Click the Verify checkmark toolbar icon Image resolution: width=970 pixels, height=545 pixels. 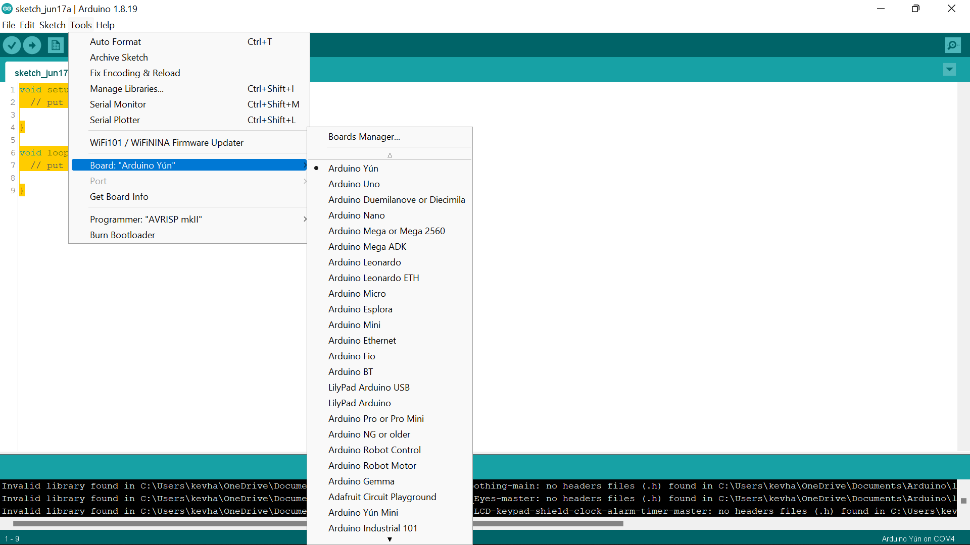(x=12, y=45)
